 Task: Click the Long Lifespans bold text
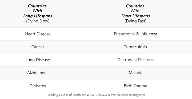click(38, 16)
